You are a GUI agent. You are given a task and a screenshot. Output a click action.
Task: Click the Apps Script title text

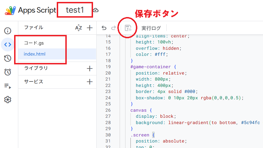point(37,10)
